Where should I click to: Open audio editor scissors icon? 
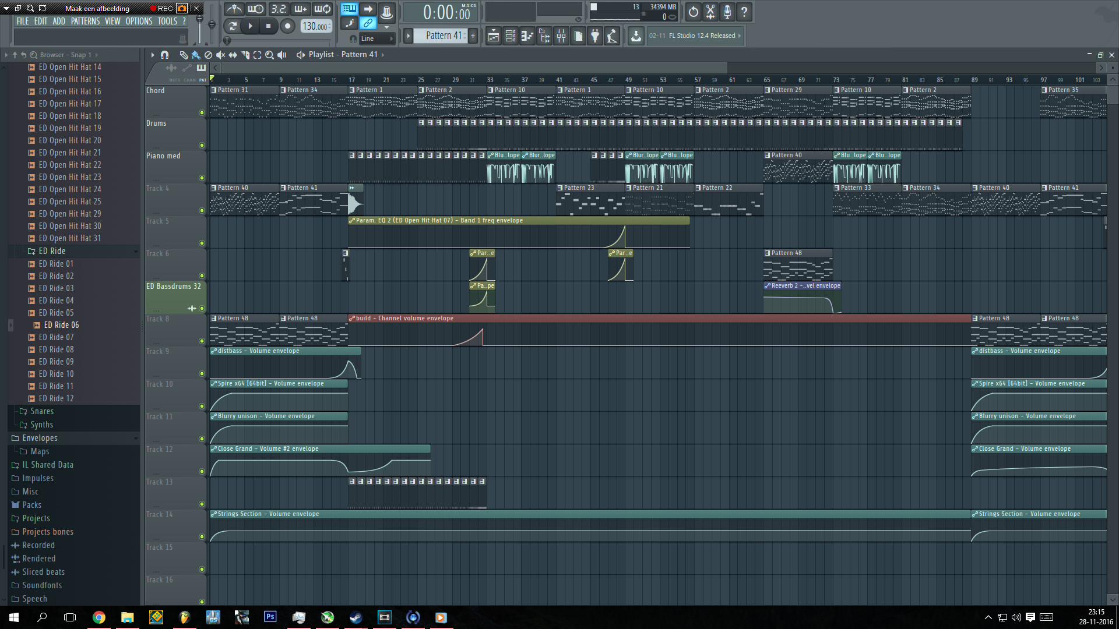point(710,12)
